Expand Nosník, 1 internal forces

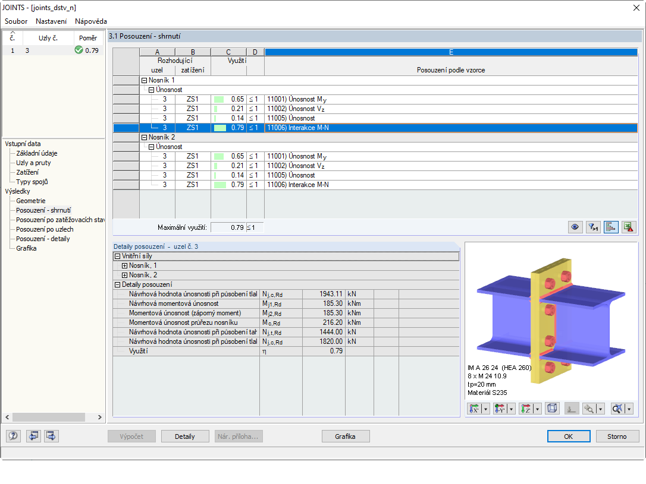[x=124, y=265]
